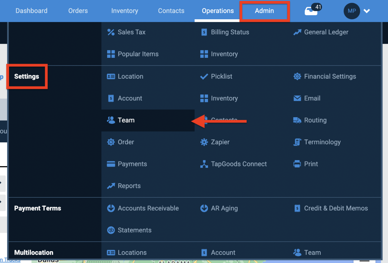Select the Operations tab
The width and height of the screenshot is (388, 263).
tap(218, 11)
